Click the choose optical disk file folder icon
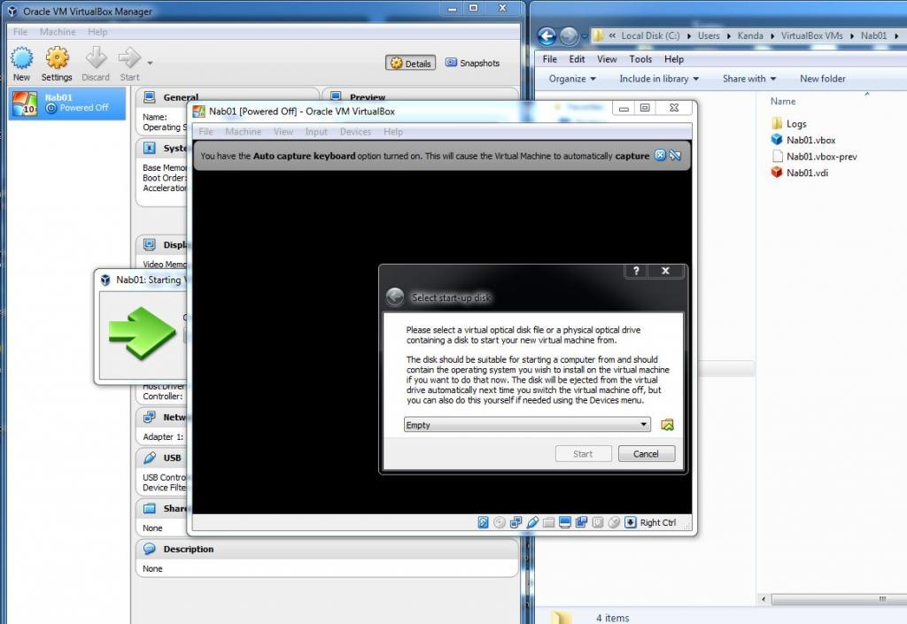Image resolution: width=907 pixels, height=624 pixels. pos(667,425)
